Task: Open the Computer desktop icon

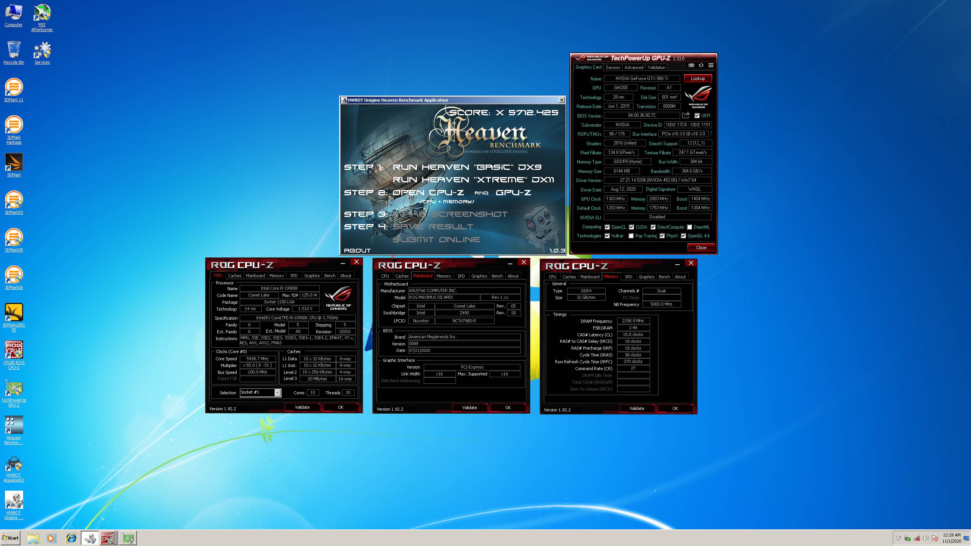Action: (x=14, y=15)
